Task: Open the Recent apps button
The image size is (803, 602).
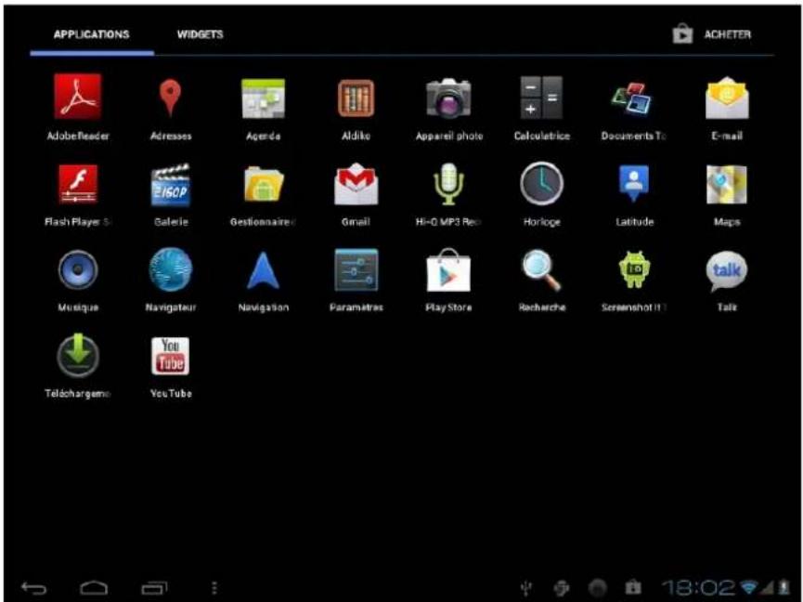Action: point(154,588)
